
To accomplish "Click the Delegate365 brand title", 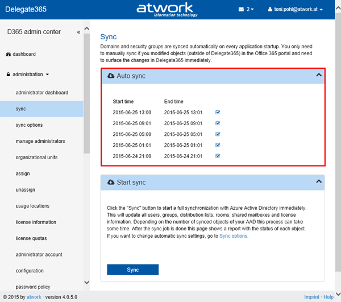I will pyautogui.click(x=26, y=9).
